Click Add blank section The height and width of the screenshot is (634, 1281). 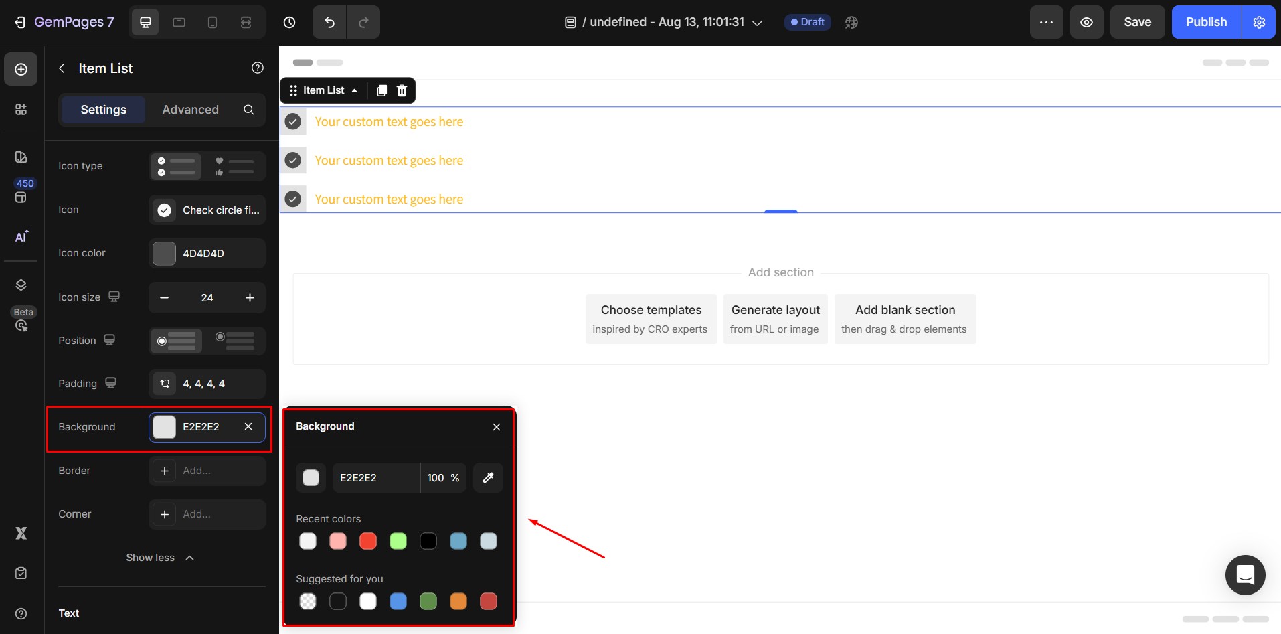click(x=904, y=319)
